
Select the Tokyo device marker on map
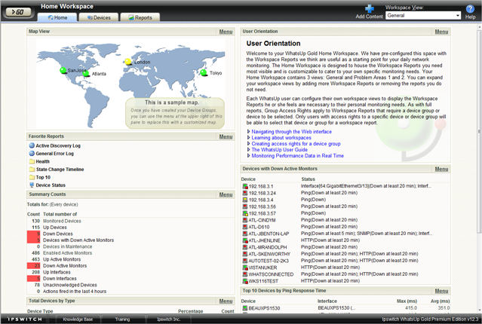[x=204, y=72]
